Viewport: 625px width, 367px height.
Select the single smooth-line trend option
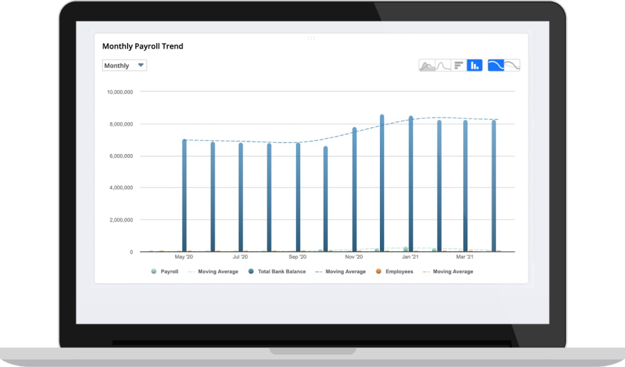click(496, 65)
